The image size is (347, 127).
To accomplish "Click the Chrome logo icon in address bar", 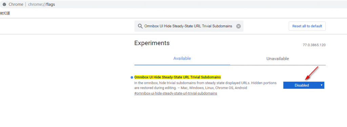I will coord(4,4).
